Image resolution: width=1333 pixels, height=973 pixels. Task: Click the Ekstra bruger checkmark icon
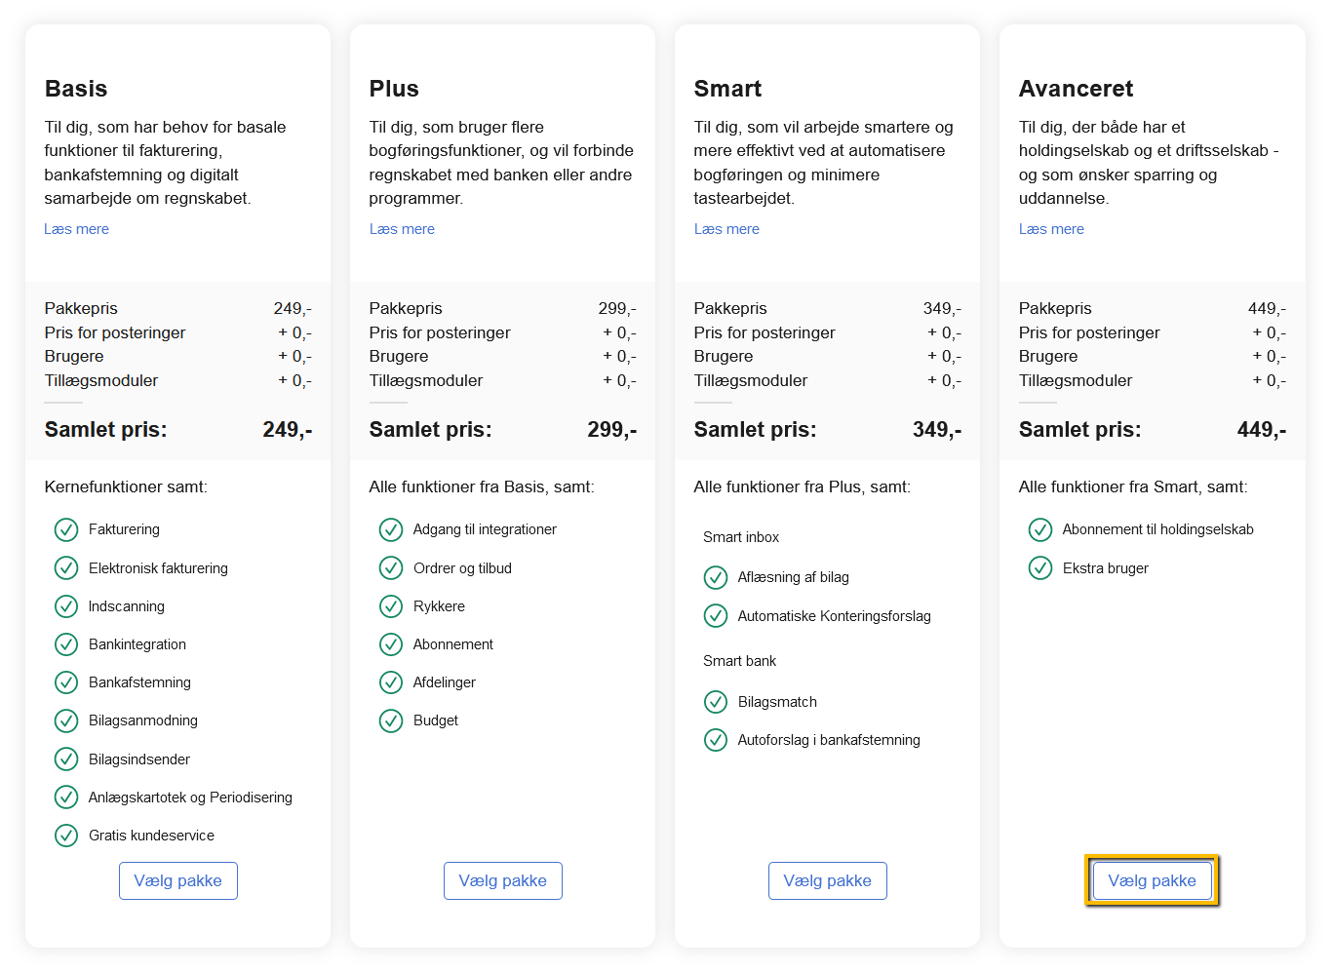1040,567
